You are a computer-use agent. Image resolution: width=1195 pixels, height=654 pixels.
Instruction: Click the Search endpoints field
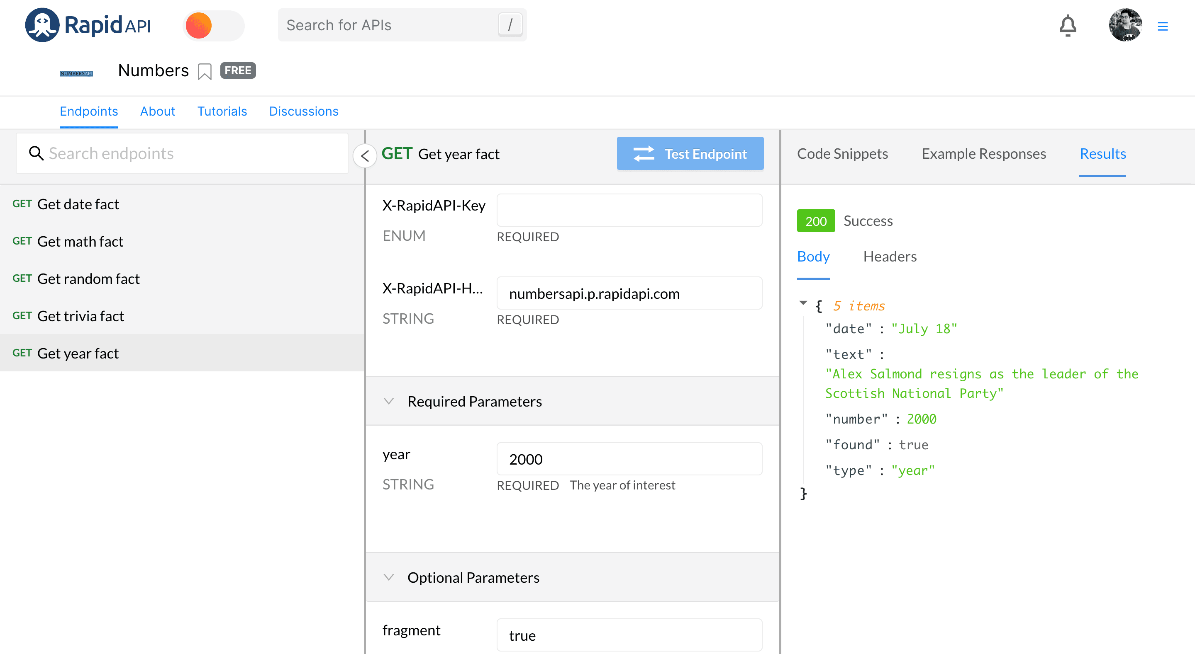coord(182,153)
